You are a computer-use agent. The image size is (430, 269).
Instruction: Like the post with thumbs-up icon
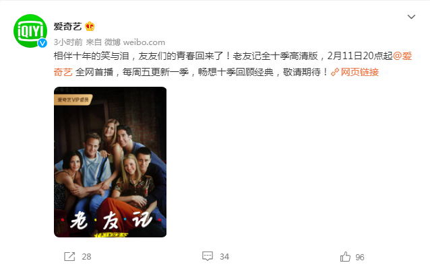[345, 257]
